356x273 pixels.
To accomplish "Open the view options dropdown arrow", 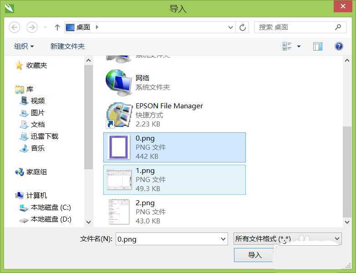I will 299,46.
